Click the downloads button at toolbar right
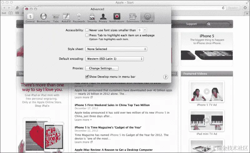The height and width of the screenshot is (153, 250). coord(245,8)
